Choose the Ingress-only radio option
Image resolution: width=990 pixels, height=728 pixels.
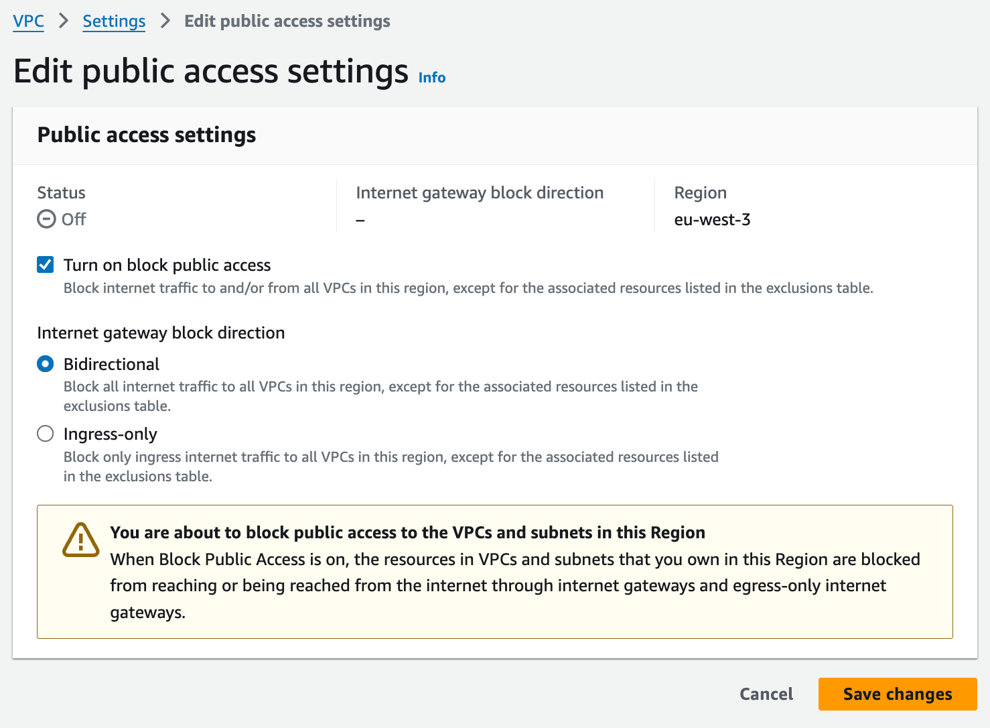[46, 434]
